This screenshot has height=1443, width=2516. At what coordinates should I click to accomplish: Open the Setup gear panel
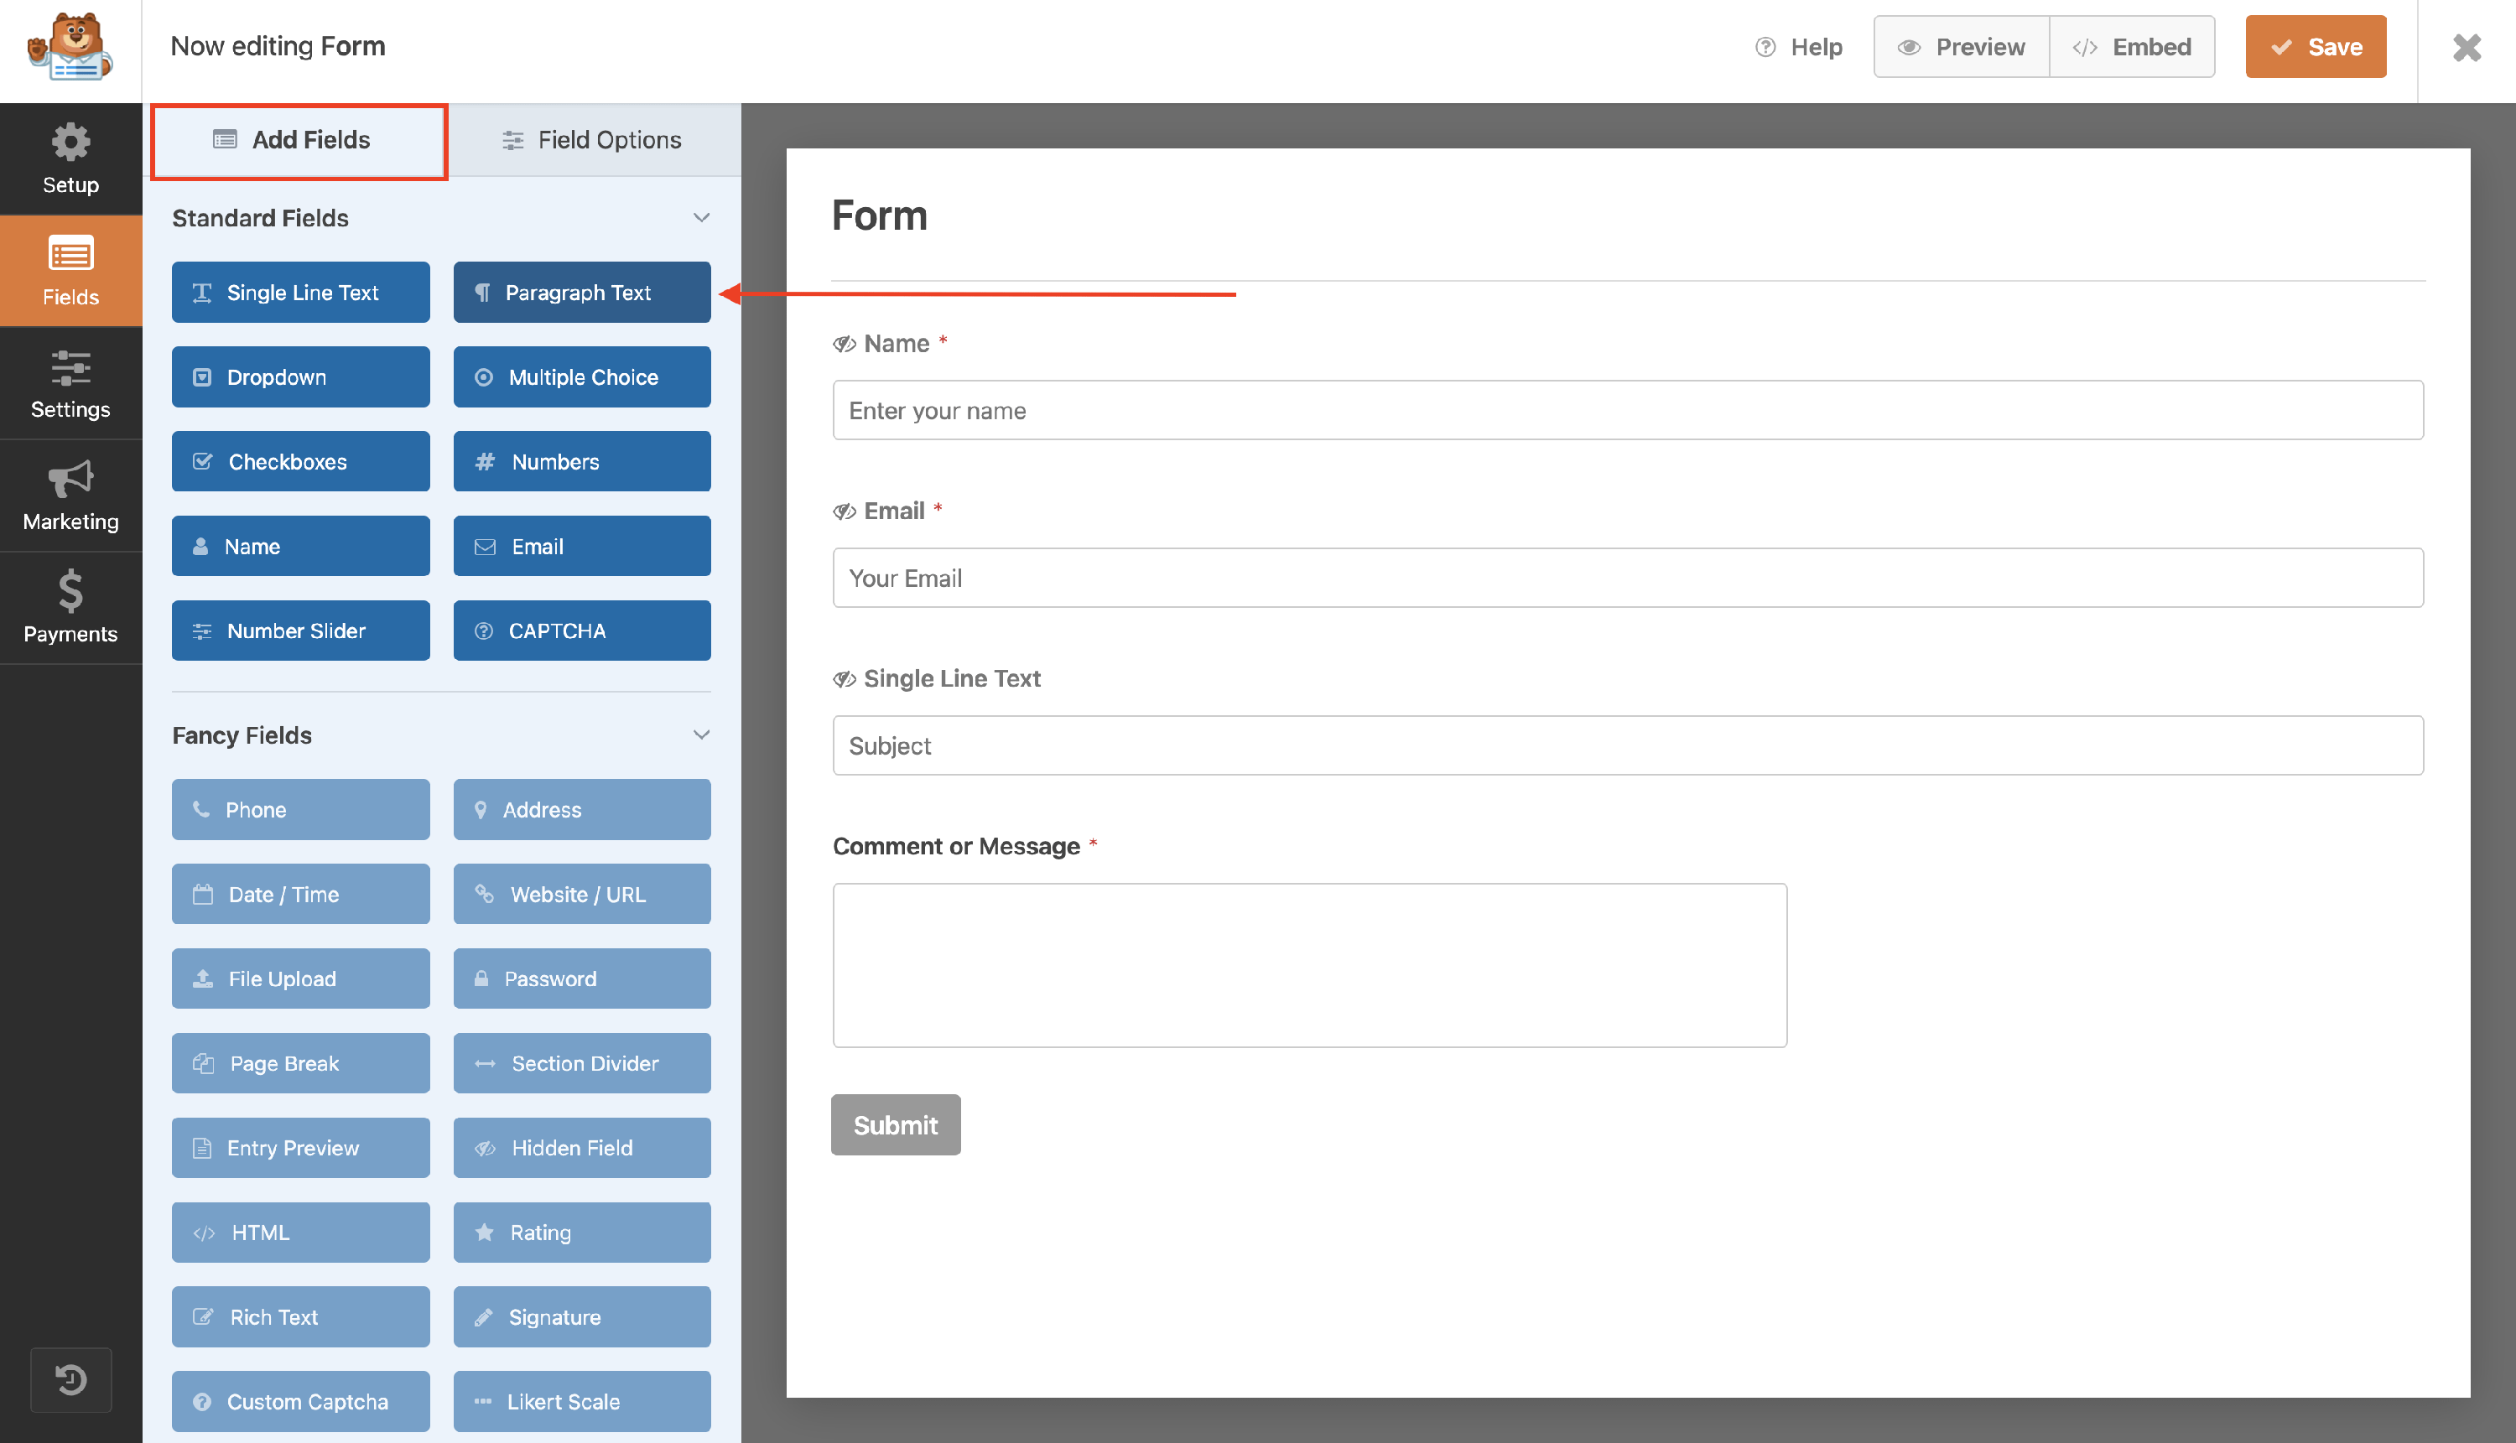[x=70, y=158]
